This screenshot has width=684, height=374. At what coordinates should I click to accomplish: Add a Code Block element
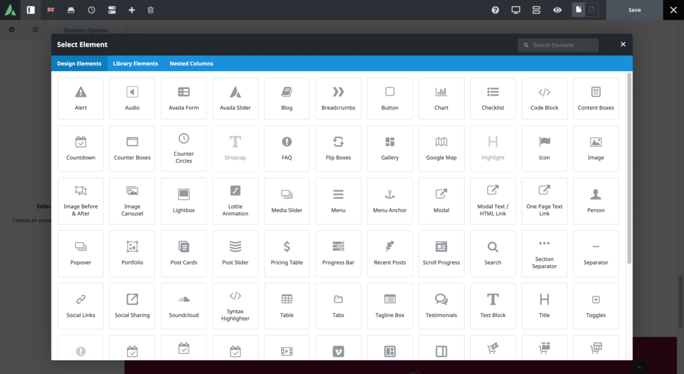(x=544, y=98)
